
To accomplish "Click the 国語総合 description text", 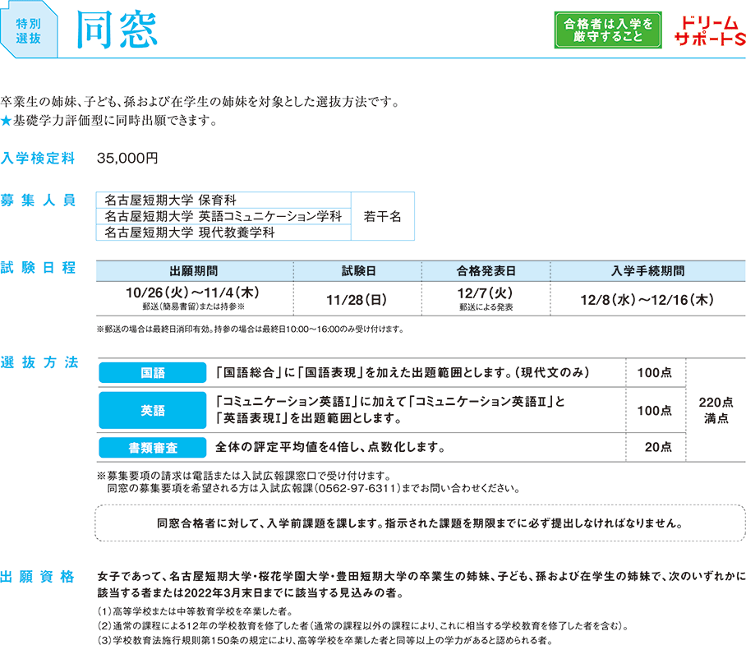I will [403, 372].
